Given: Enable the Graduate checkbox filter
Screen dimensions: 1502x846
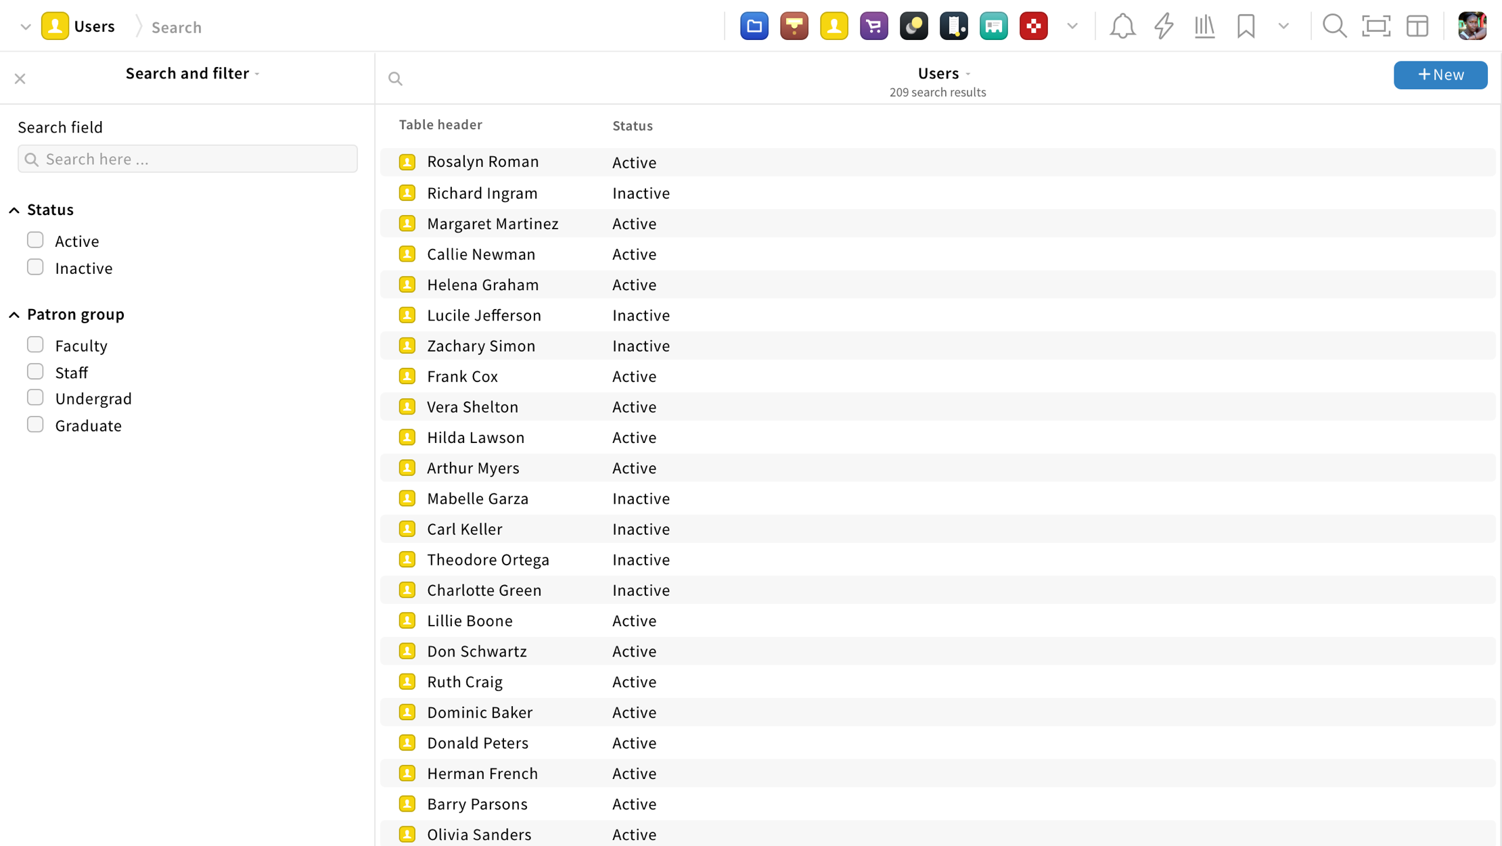Looking at the screenshot, I should 35,425.
